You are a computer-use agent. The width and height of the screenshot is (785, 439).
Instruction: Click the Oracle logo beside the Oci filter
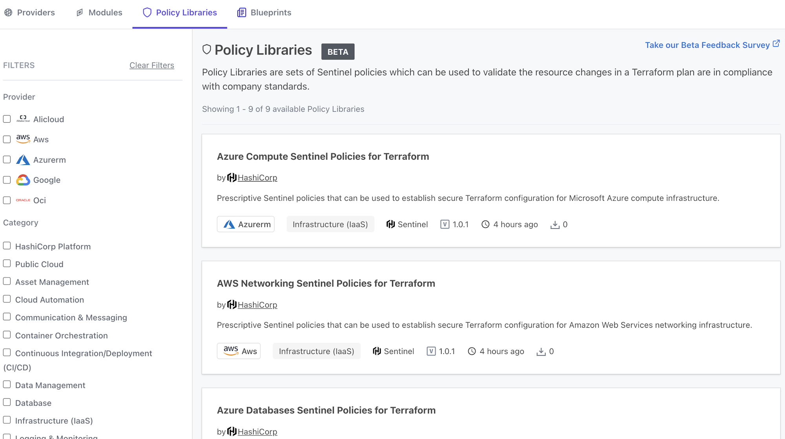(23, 200)
